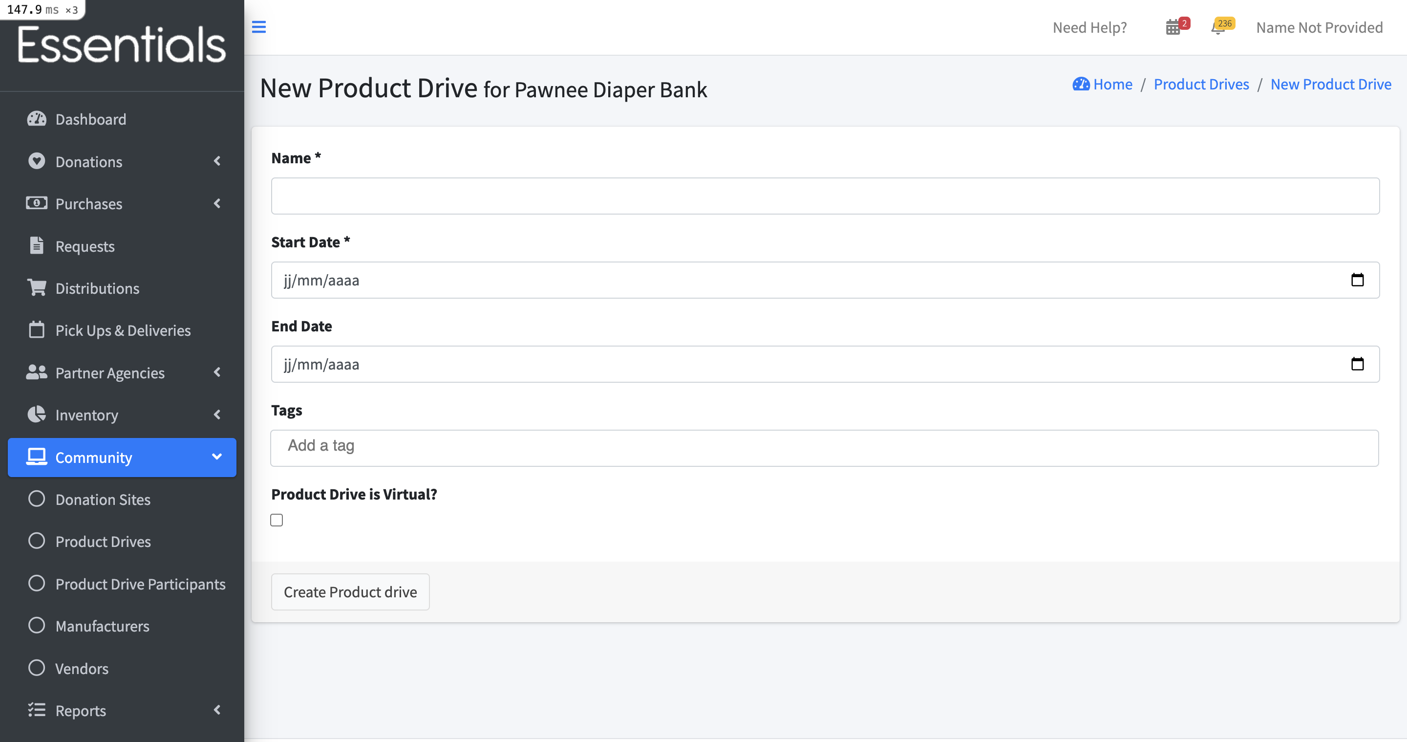Click the Inventory pie chart icon
The height and width of the screenshot is (742, 1407).
[37, 414]
